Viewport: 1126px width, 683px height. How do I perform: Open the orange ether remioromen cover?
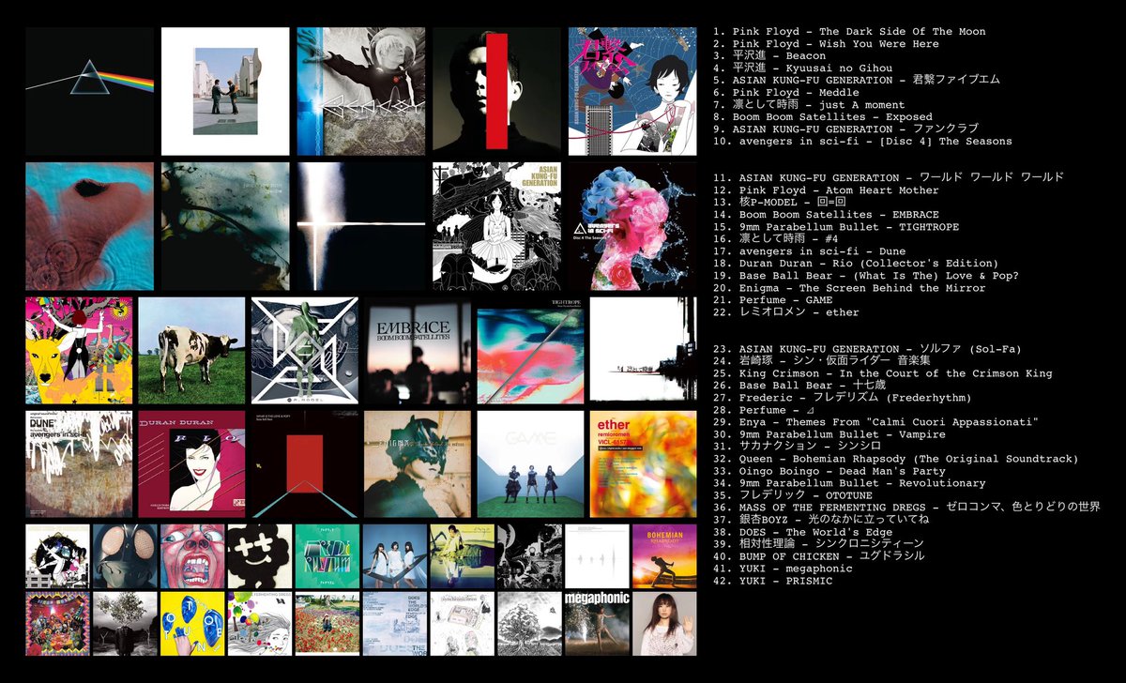[x=644, y=463]
